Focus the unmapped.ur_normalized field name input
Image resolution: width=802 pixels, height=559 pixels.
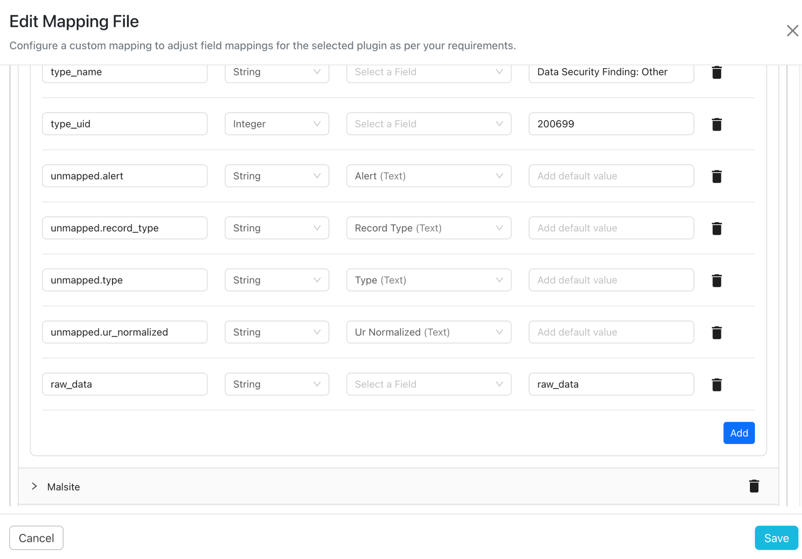coord(125,332)
